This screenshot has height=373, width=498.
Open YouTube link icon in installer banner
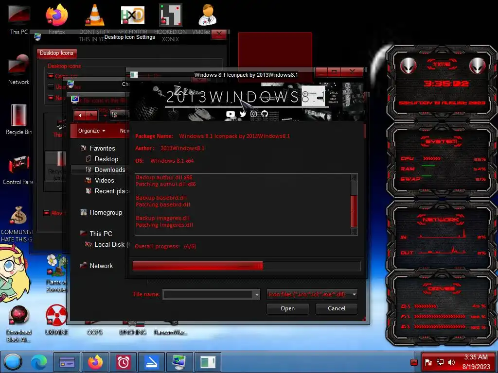point(231,114)
